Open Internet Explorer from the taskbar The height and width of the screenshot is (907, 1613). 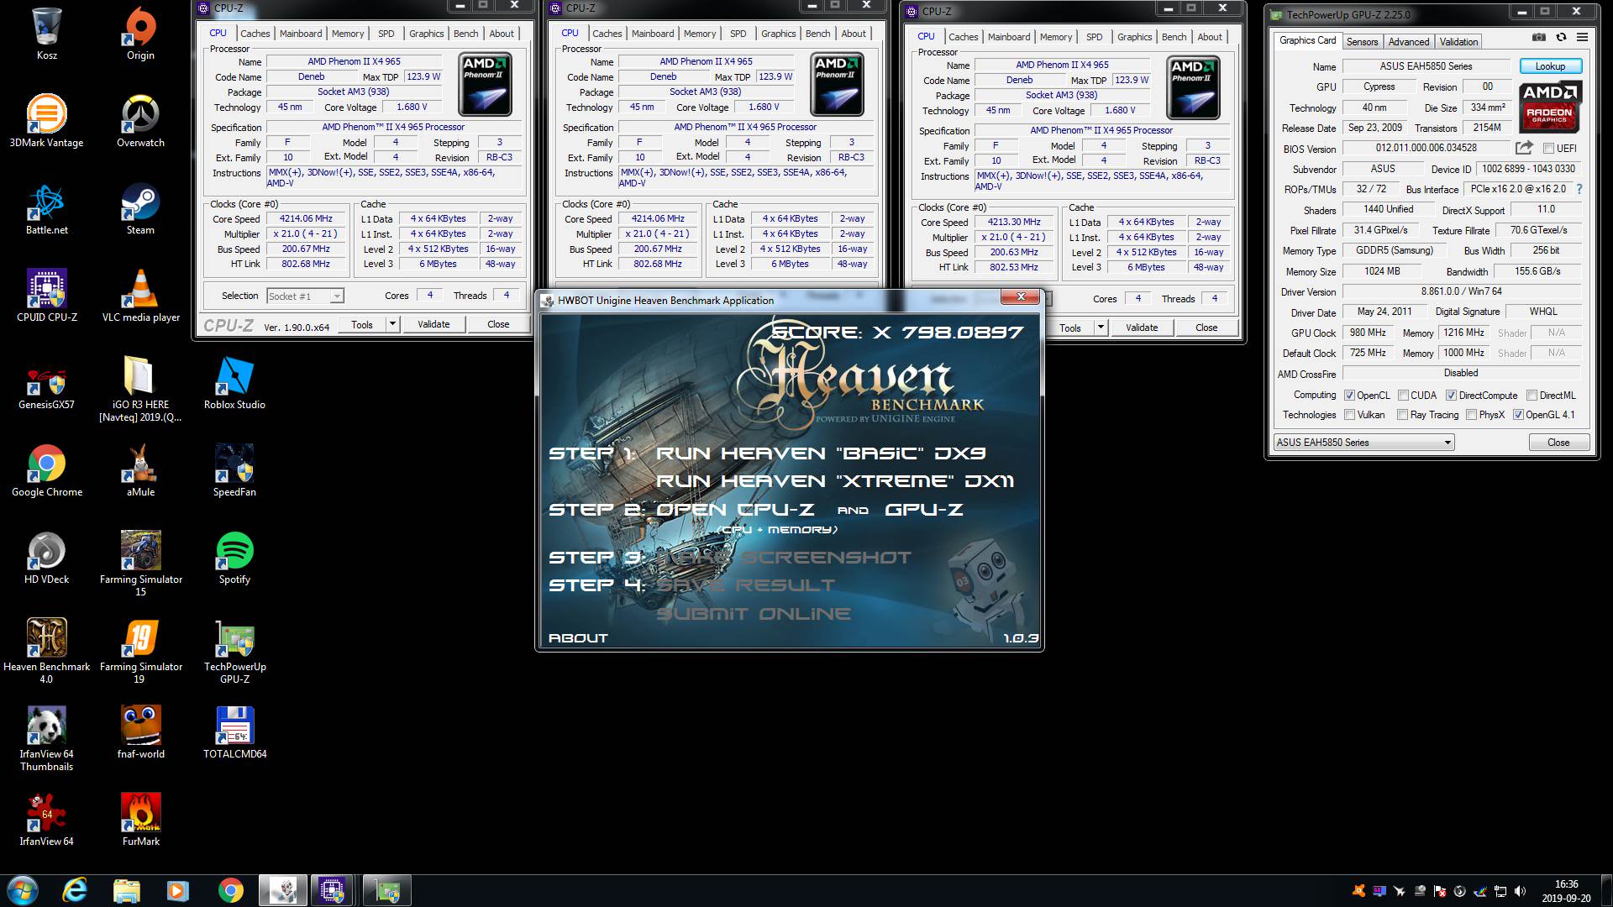point(75,890)
